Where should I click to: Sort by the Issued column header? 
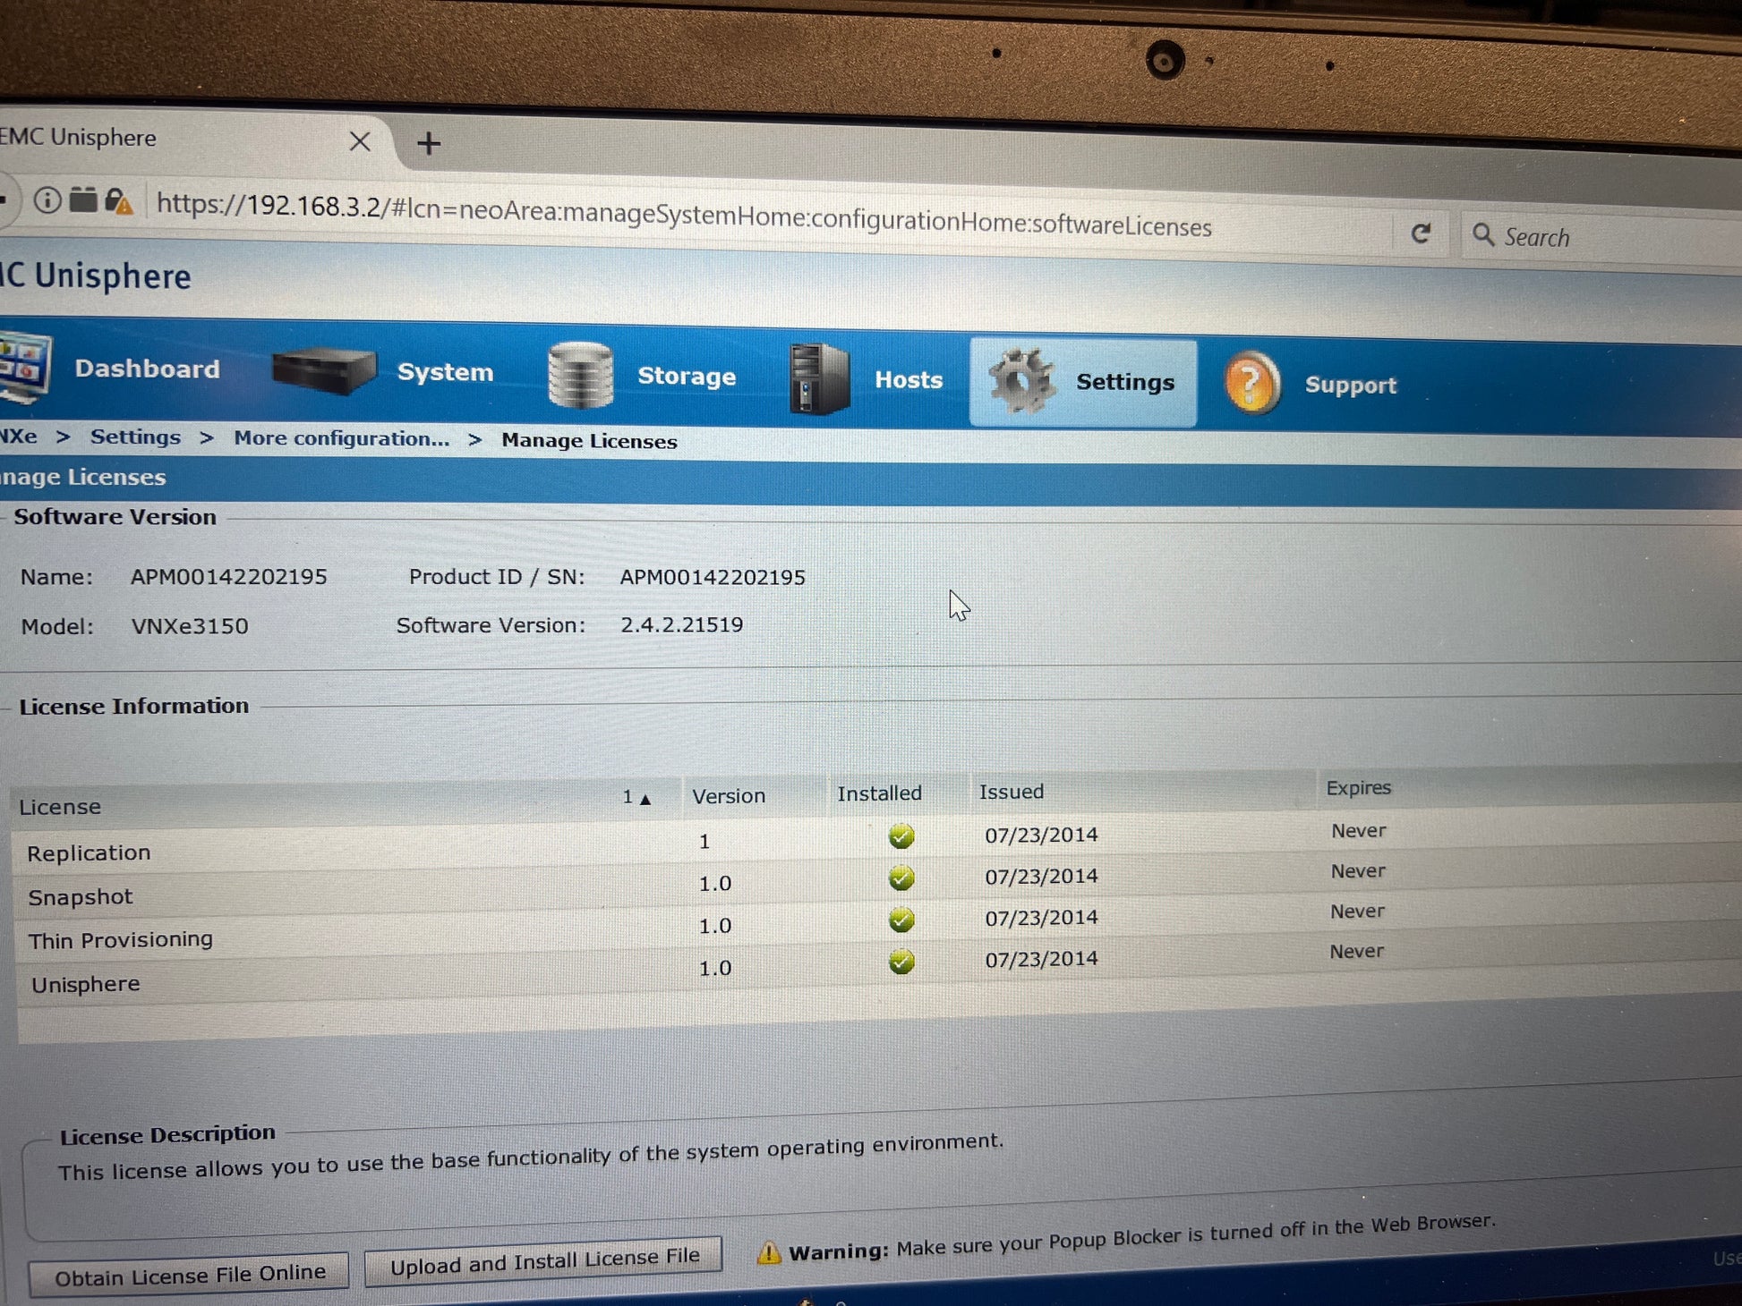click(x=1012, y=792)
